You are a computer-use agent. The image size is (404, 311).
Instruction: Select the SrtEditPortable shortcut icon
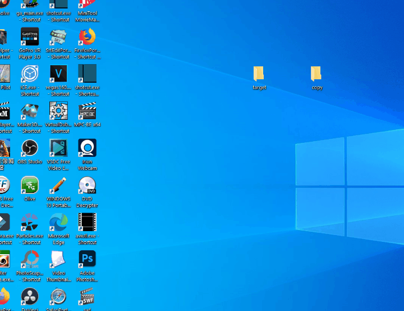click(x=58, y=37)
